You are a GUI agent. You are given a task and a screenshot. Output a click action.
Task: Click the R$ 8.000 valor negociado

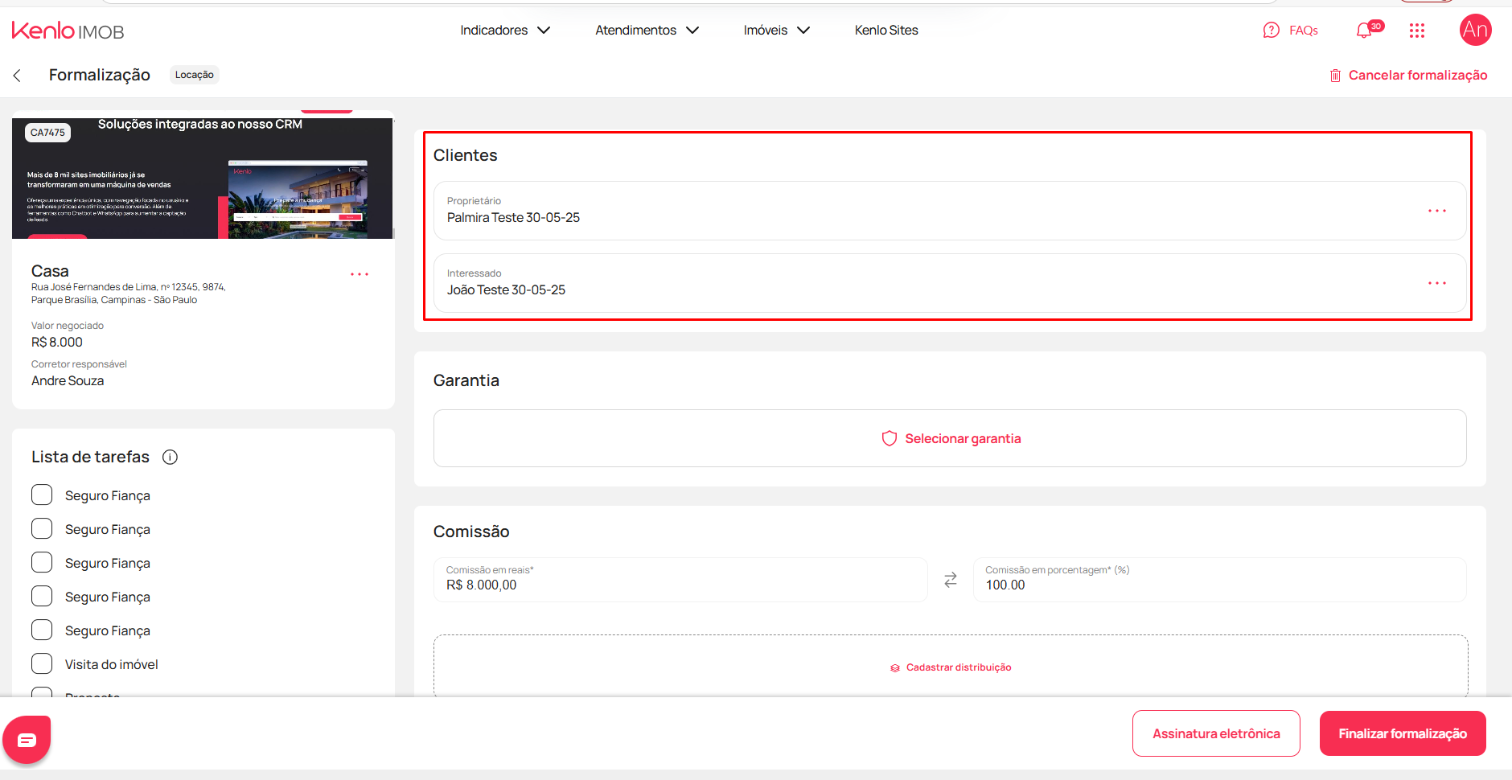point(57,343)
